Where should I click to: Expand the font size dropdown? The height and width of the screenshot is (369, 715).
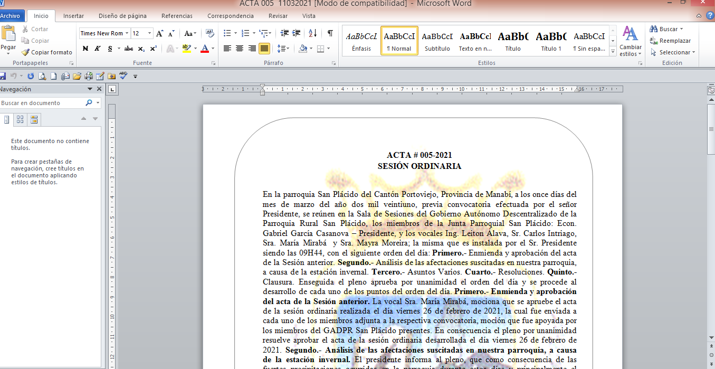150,33
